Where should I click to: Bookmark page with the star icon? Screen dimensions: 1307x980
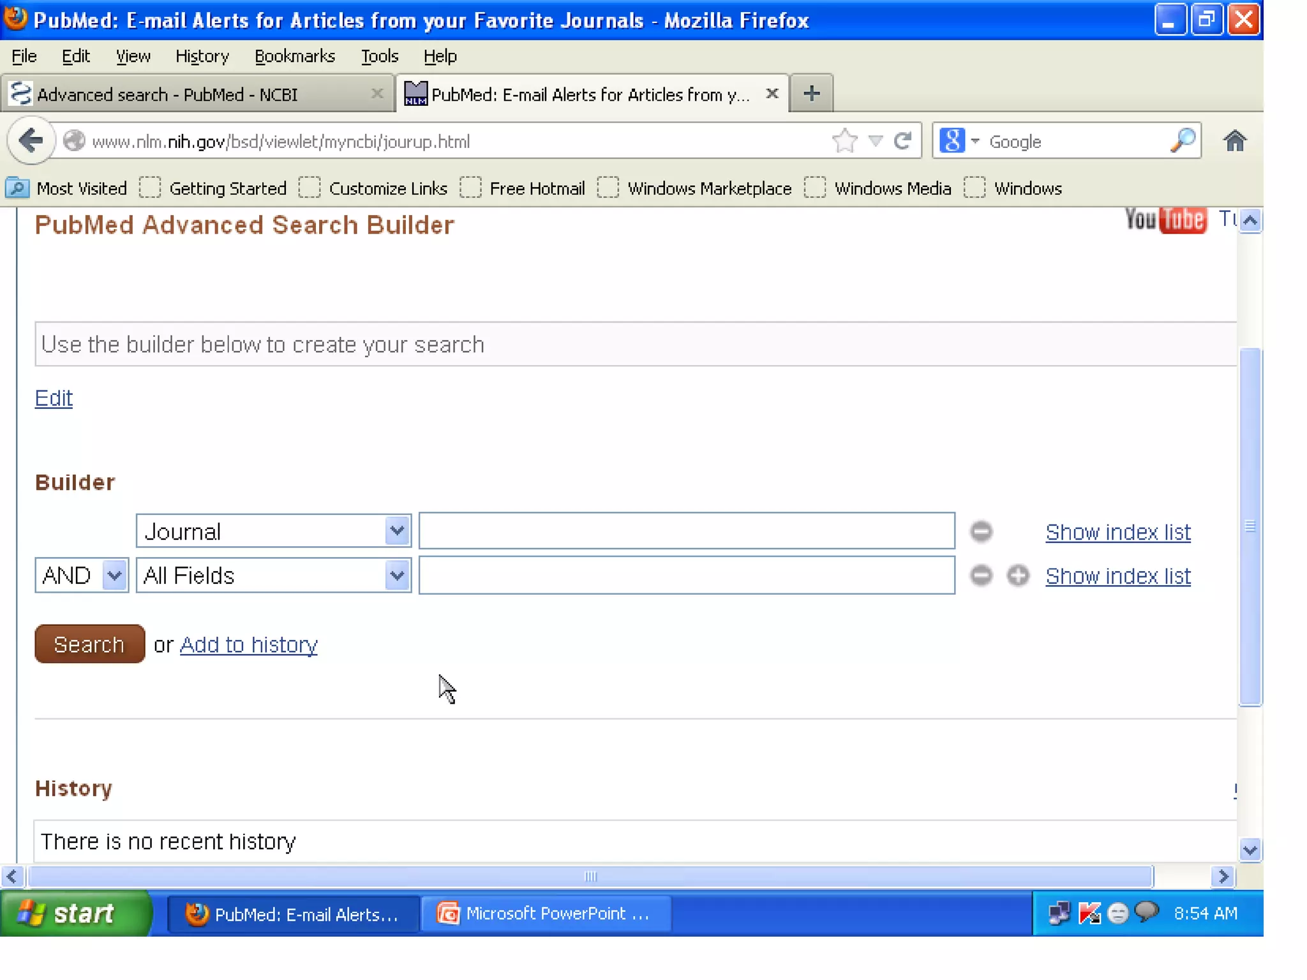tap(845, 140)
